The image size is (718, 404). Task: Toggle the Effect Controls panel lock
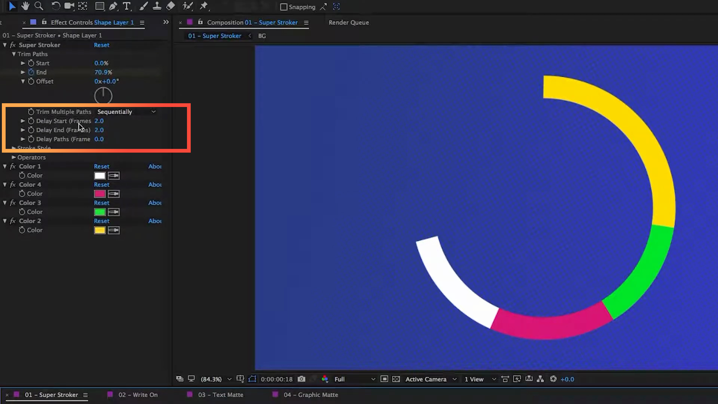tap(44, 22)
